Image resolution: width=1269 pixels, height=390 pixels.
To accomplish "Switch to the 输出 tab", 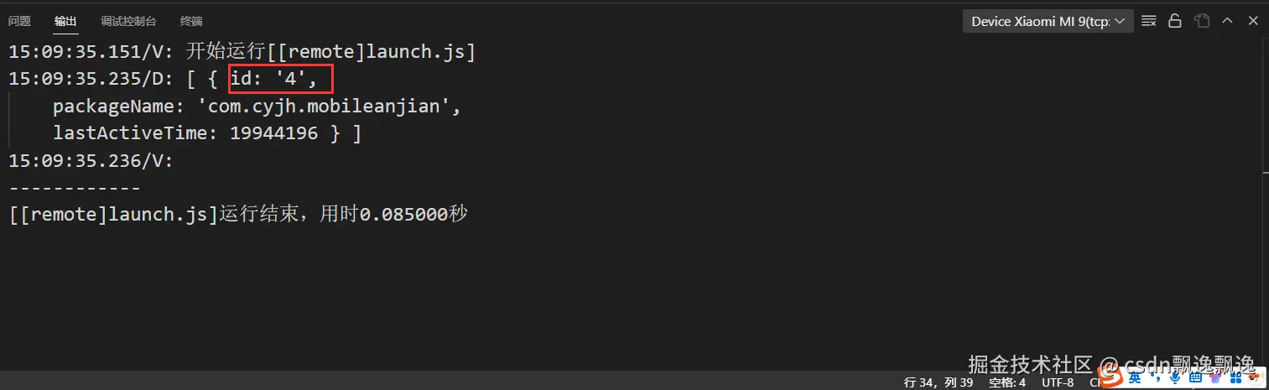I will [65, 21].
